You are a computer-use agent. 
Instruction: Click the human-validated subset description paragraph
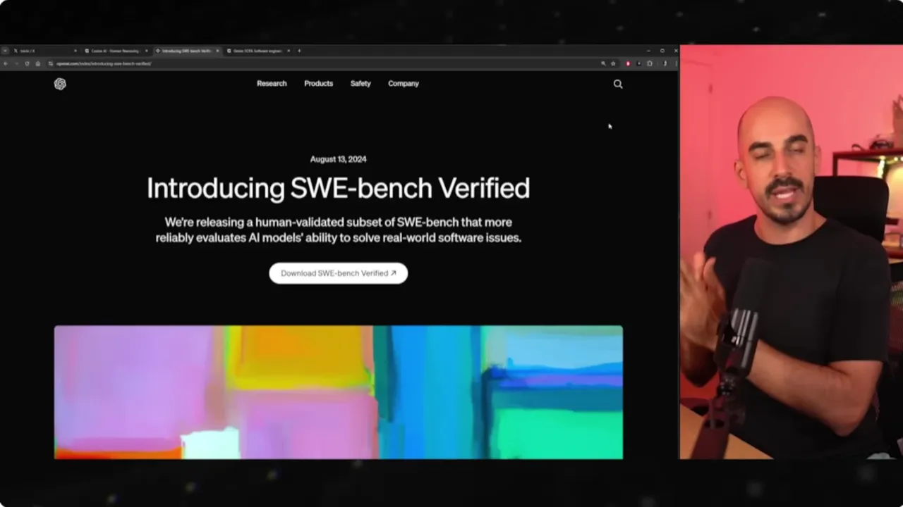(x=339, y=230)
